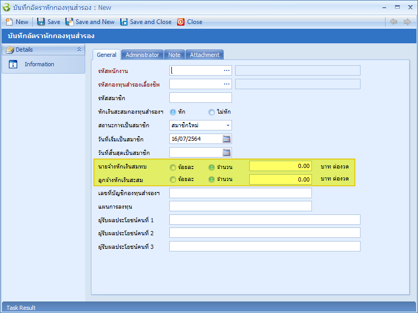
Task: Maximize the window
Action: (x=397, y=7)
